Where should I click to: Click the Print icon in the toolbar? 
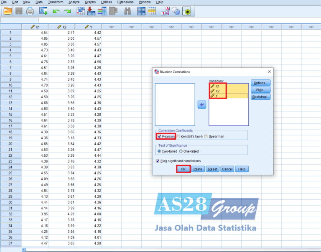pyautogui.click(x=30, y=11)
